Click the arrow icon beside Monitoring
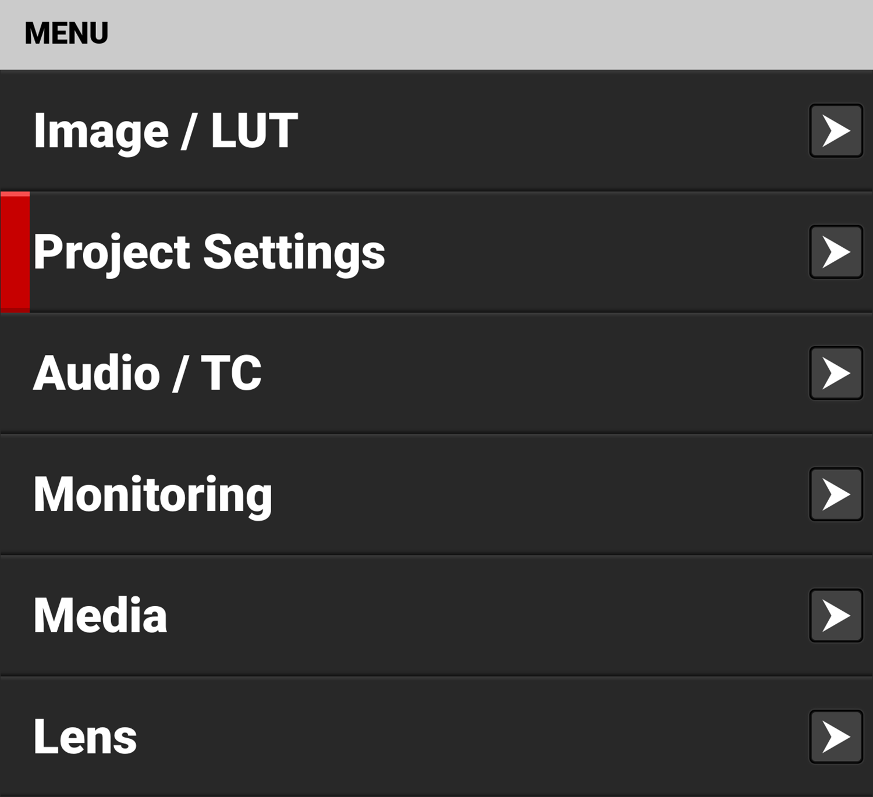Screen dimensions: 873x797 click(835, 493)
